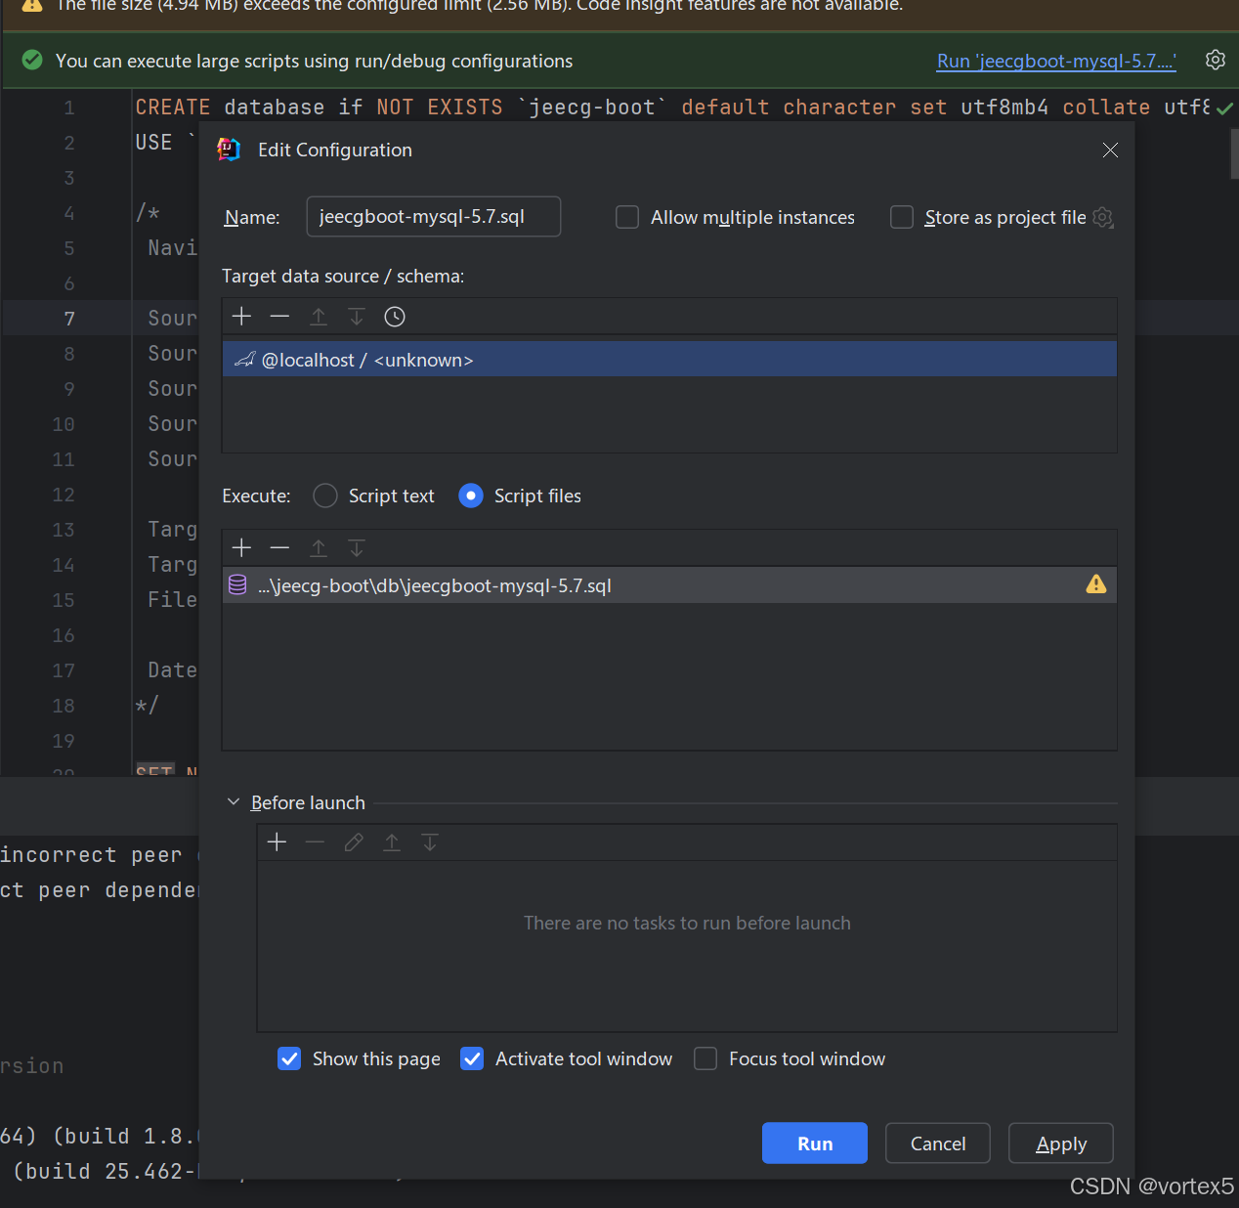Screen dimensions: 1239x1208
Task: Click line number 7 in editor gutter
Action: click(69, 319)
